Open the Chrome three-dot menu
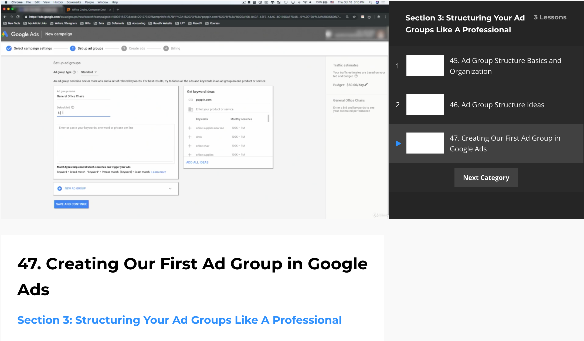584x341 pixels. 385,17
